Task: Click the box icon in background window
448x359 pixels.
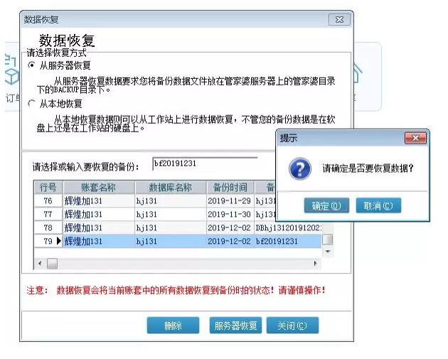Action: [x=11, y=76]
